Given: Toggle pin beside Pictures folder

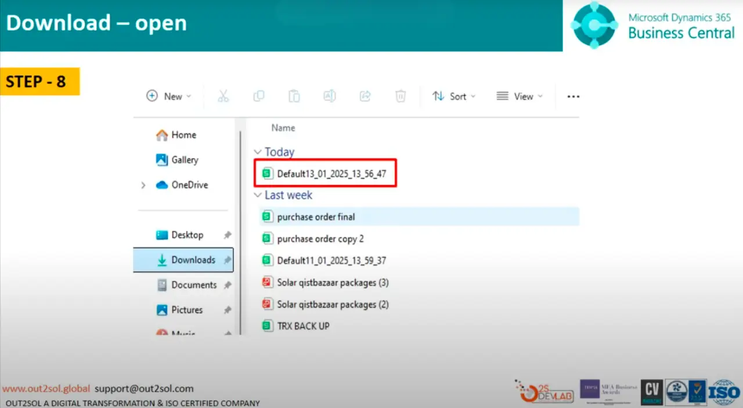Looking at the screenshot, I should pos(228,310).
